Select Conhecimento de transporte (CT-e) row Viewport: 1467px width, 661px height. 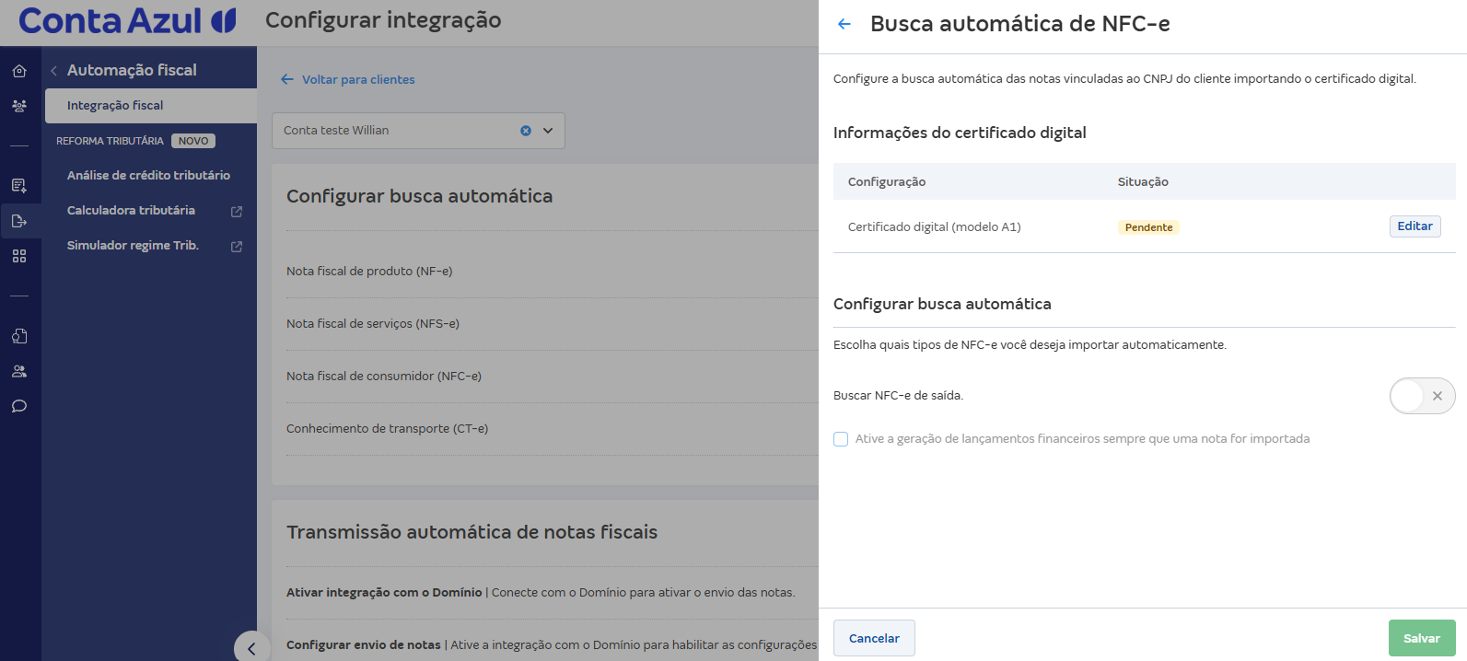click(553, 429)
